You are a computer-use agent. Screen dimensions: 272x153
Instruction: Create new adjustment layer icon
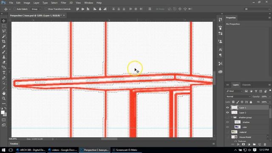click(x=249, y=144)
